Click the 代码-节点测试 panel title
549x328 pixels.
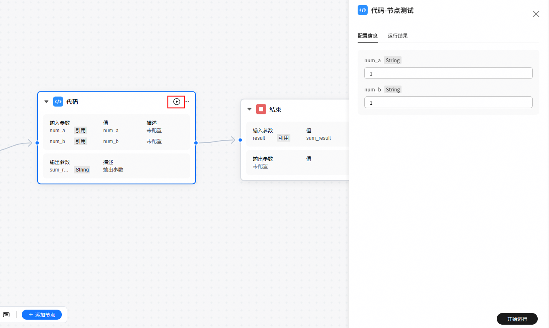pos(392,10)
